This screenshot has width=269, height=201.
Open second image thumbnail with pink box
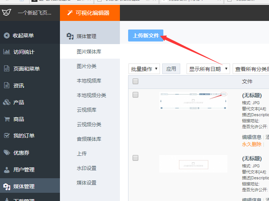pos(193,164)
